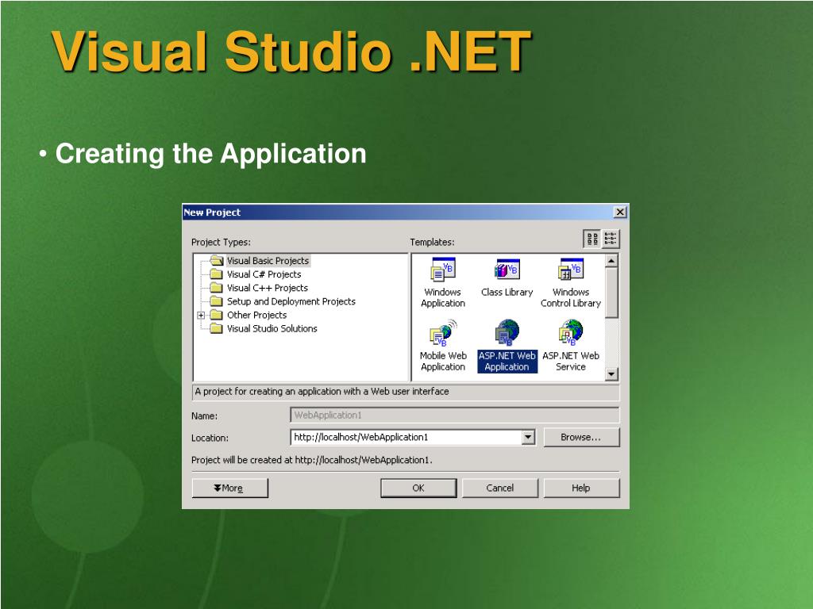The image size is (813, 609).
Task: Click the templates list scrollbar thumb
Action: pyautogui.click(x=611, y=293)
